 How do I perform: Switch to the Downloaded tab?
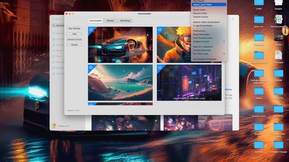pyautogui.click(x=95, y=21)
